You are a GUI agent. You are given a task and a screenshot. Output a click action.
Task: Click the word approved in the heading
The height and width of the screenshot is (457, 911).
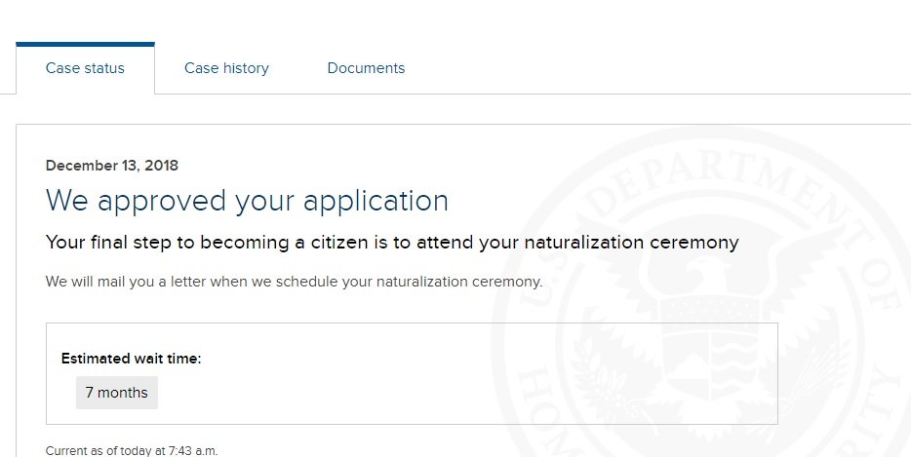[162, 202]
